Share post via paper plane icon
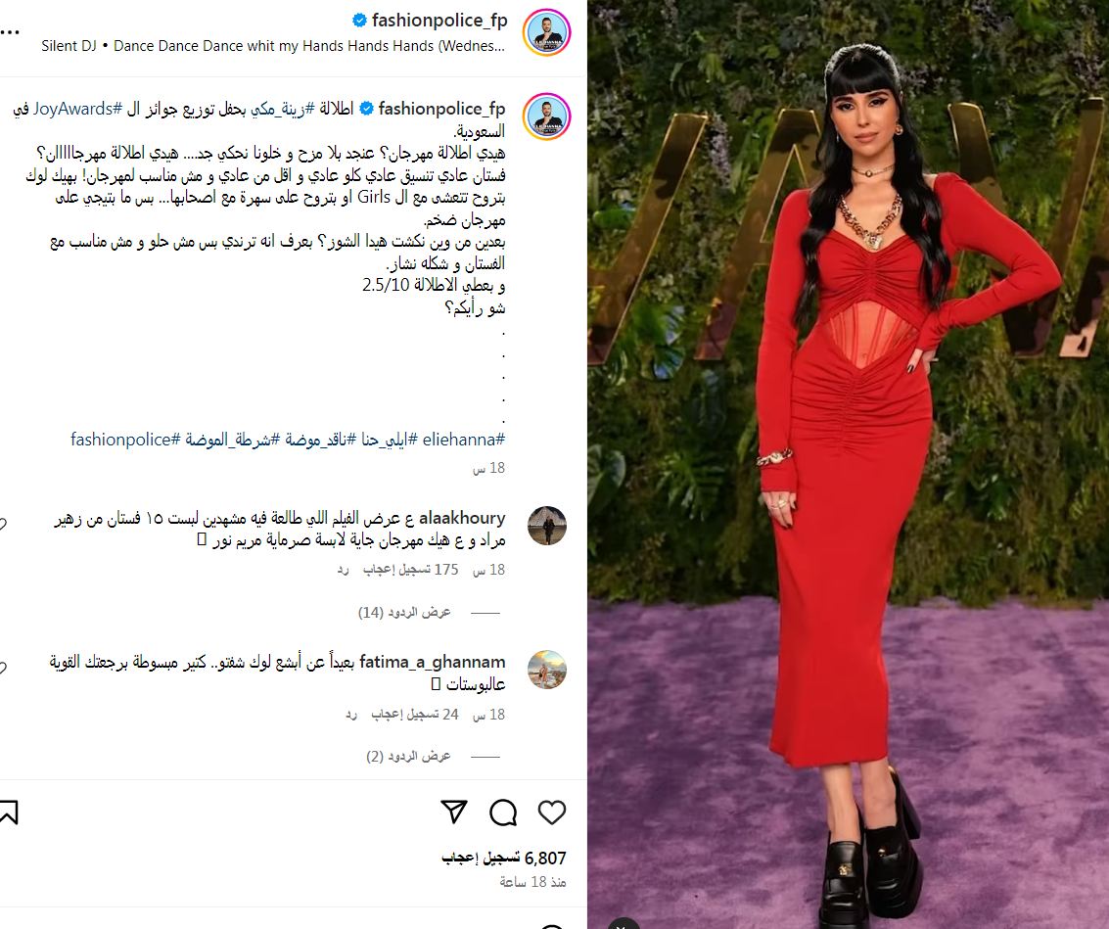This screenshot has width=1109, height=929. pos(454,812)
